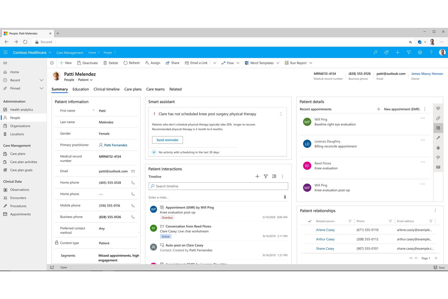This screenshot has width=448, height=299.
Task: Expand the Recent section in sidebar
Action: click(x=41, y=80)
